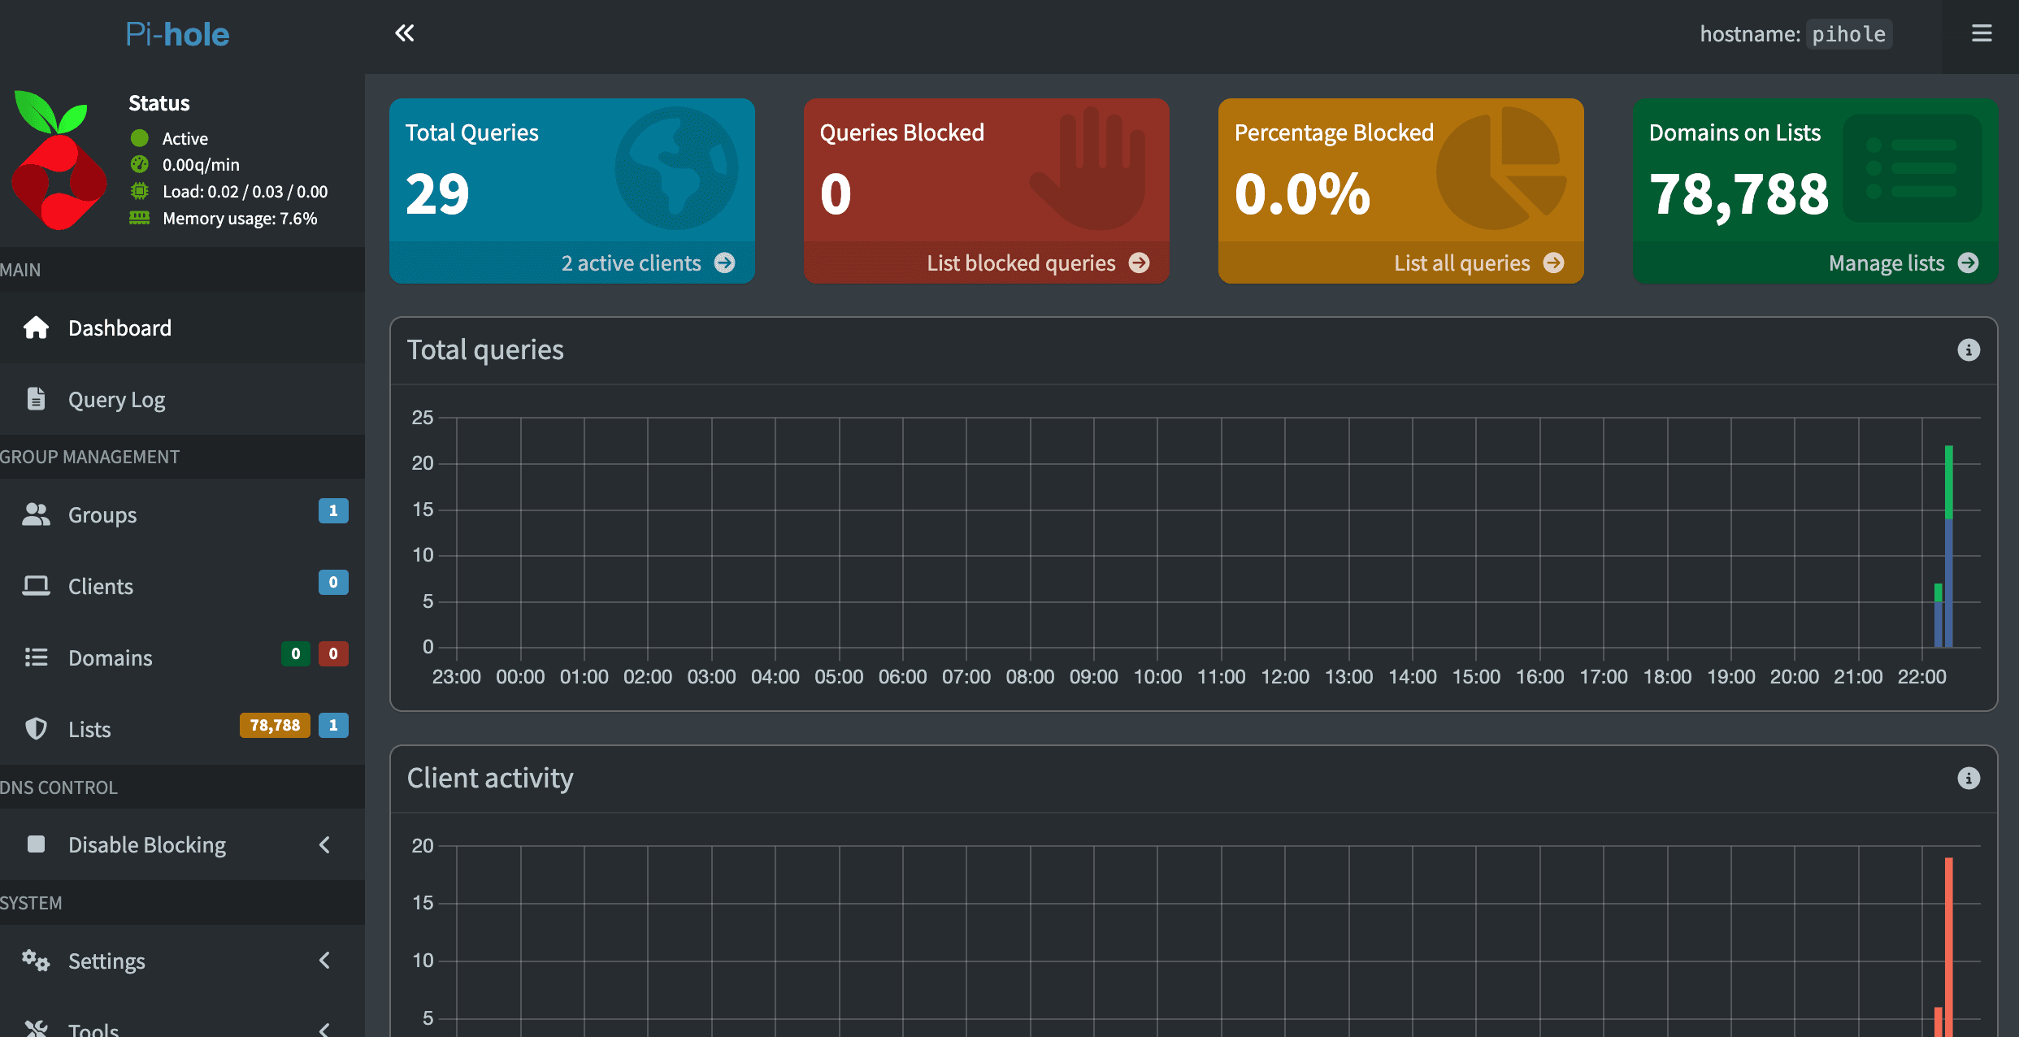Expand the Disable Blocking submenu
The width and height of the screenshot is (2019, 1037).
[324, 845]
